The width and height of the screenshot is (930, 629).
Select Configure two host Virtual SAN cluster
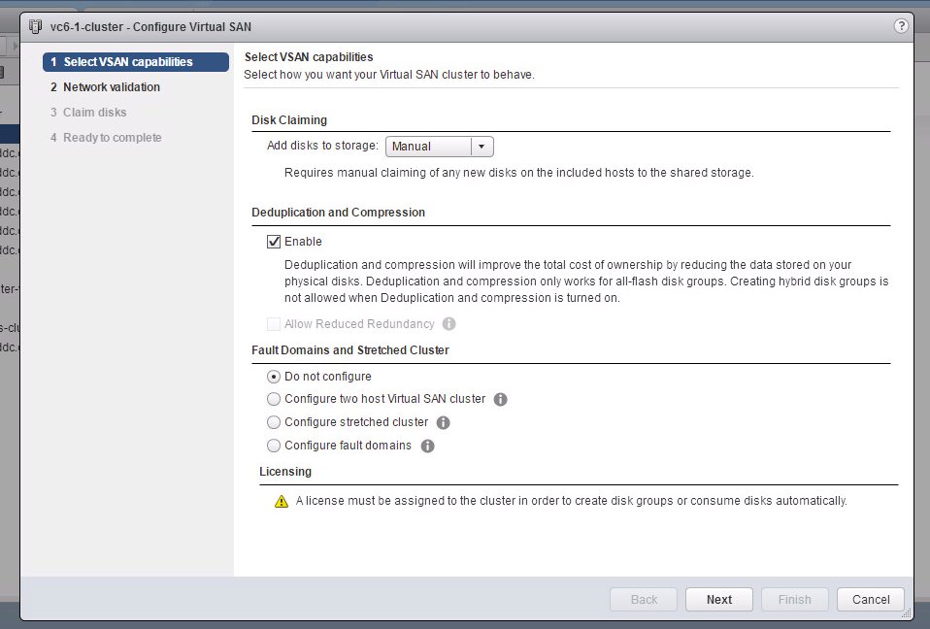[x=274, y=399]
